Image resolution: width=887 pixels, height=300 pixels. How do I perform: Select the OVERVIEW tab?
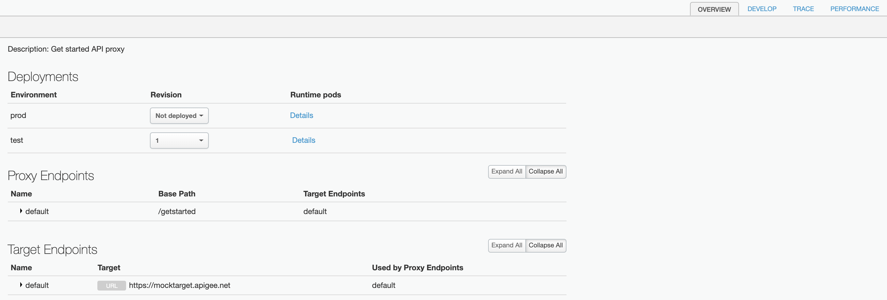[714, 9]
